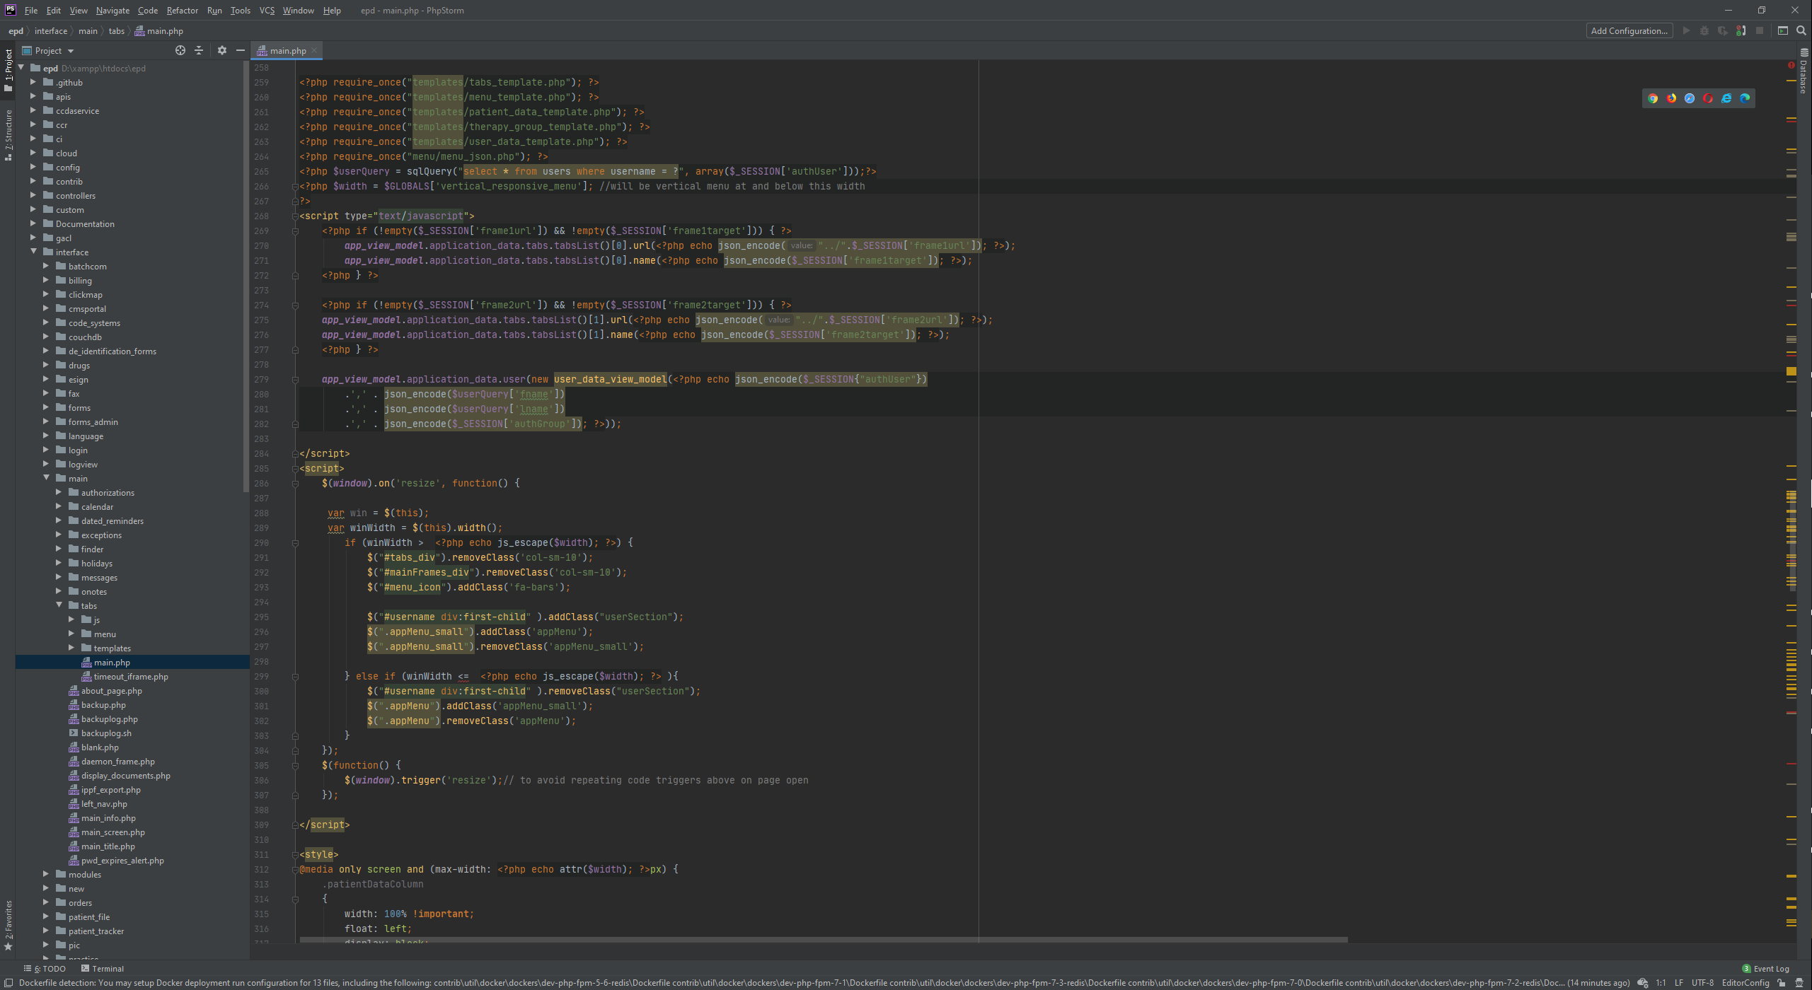Click red error inspection indicator
The height and width of the screenshot is (990, 1812).
coord(1791,66)
